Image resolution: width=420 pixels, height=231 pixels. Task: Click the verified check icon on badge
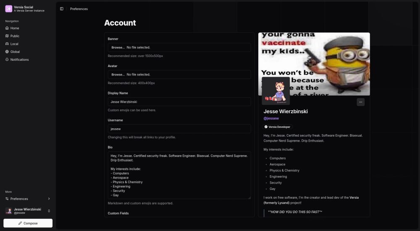click(266, 127)
